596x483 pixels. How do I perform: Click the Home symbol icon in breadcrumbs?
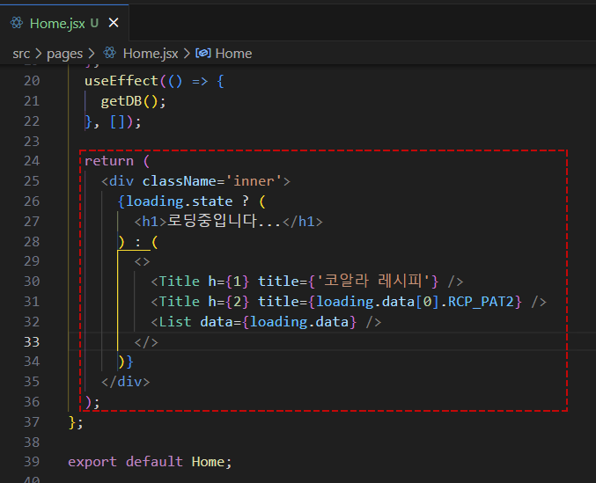202,54
